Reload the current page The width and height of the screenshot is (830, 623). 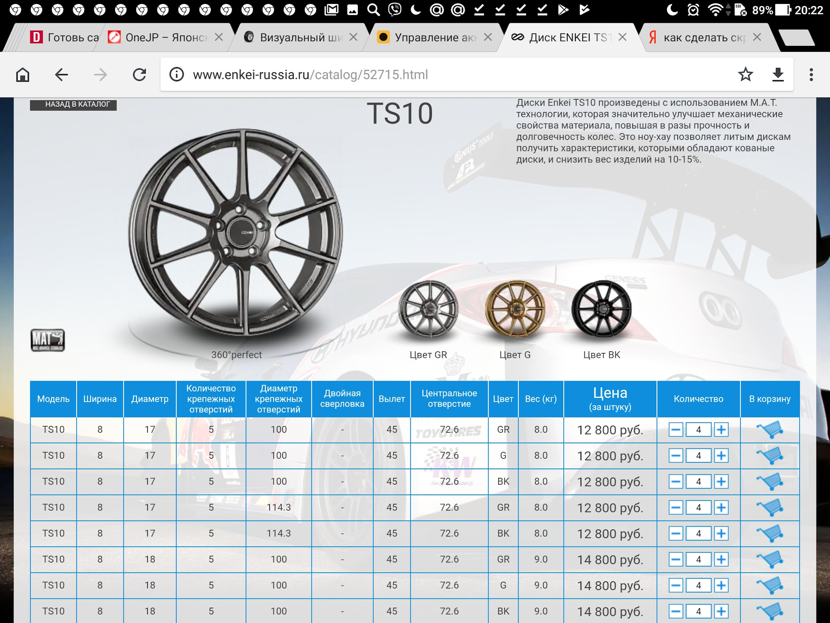139,75
